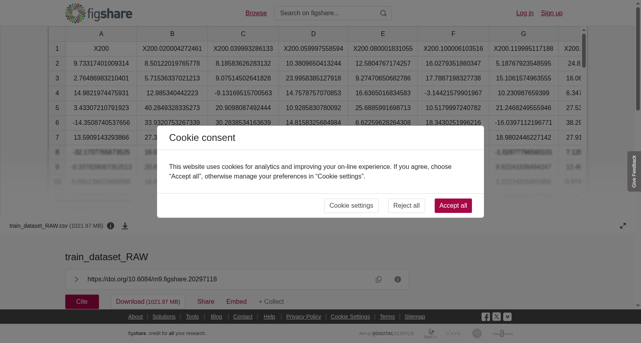Click the Embed option
Viewport: 641px width, 343px height.
coord(236,302)
